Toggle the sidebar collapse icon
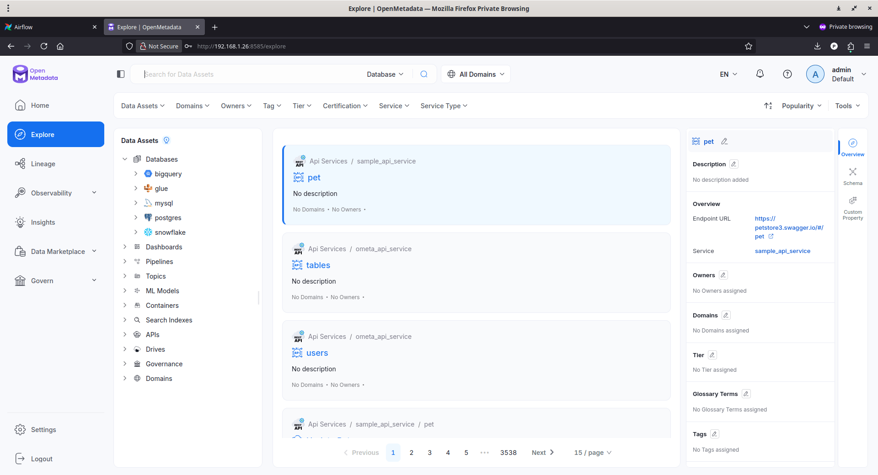This screenshot has width=878, height=475. click(121, 74)
